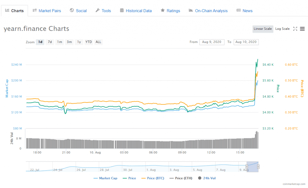Click the 15:00 time axis label
308x188 pixels.
click(240, 153)
